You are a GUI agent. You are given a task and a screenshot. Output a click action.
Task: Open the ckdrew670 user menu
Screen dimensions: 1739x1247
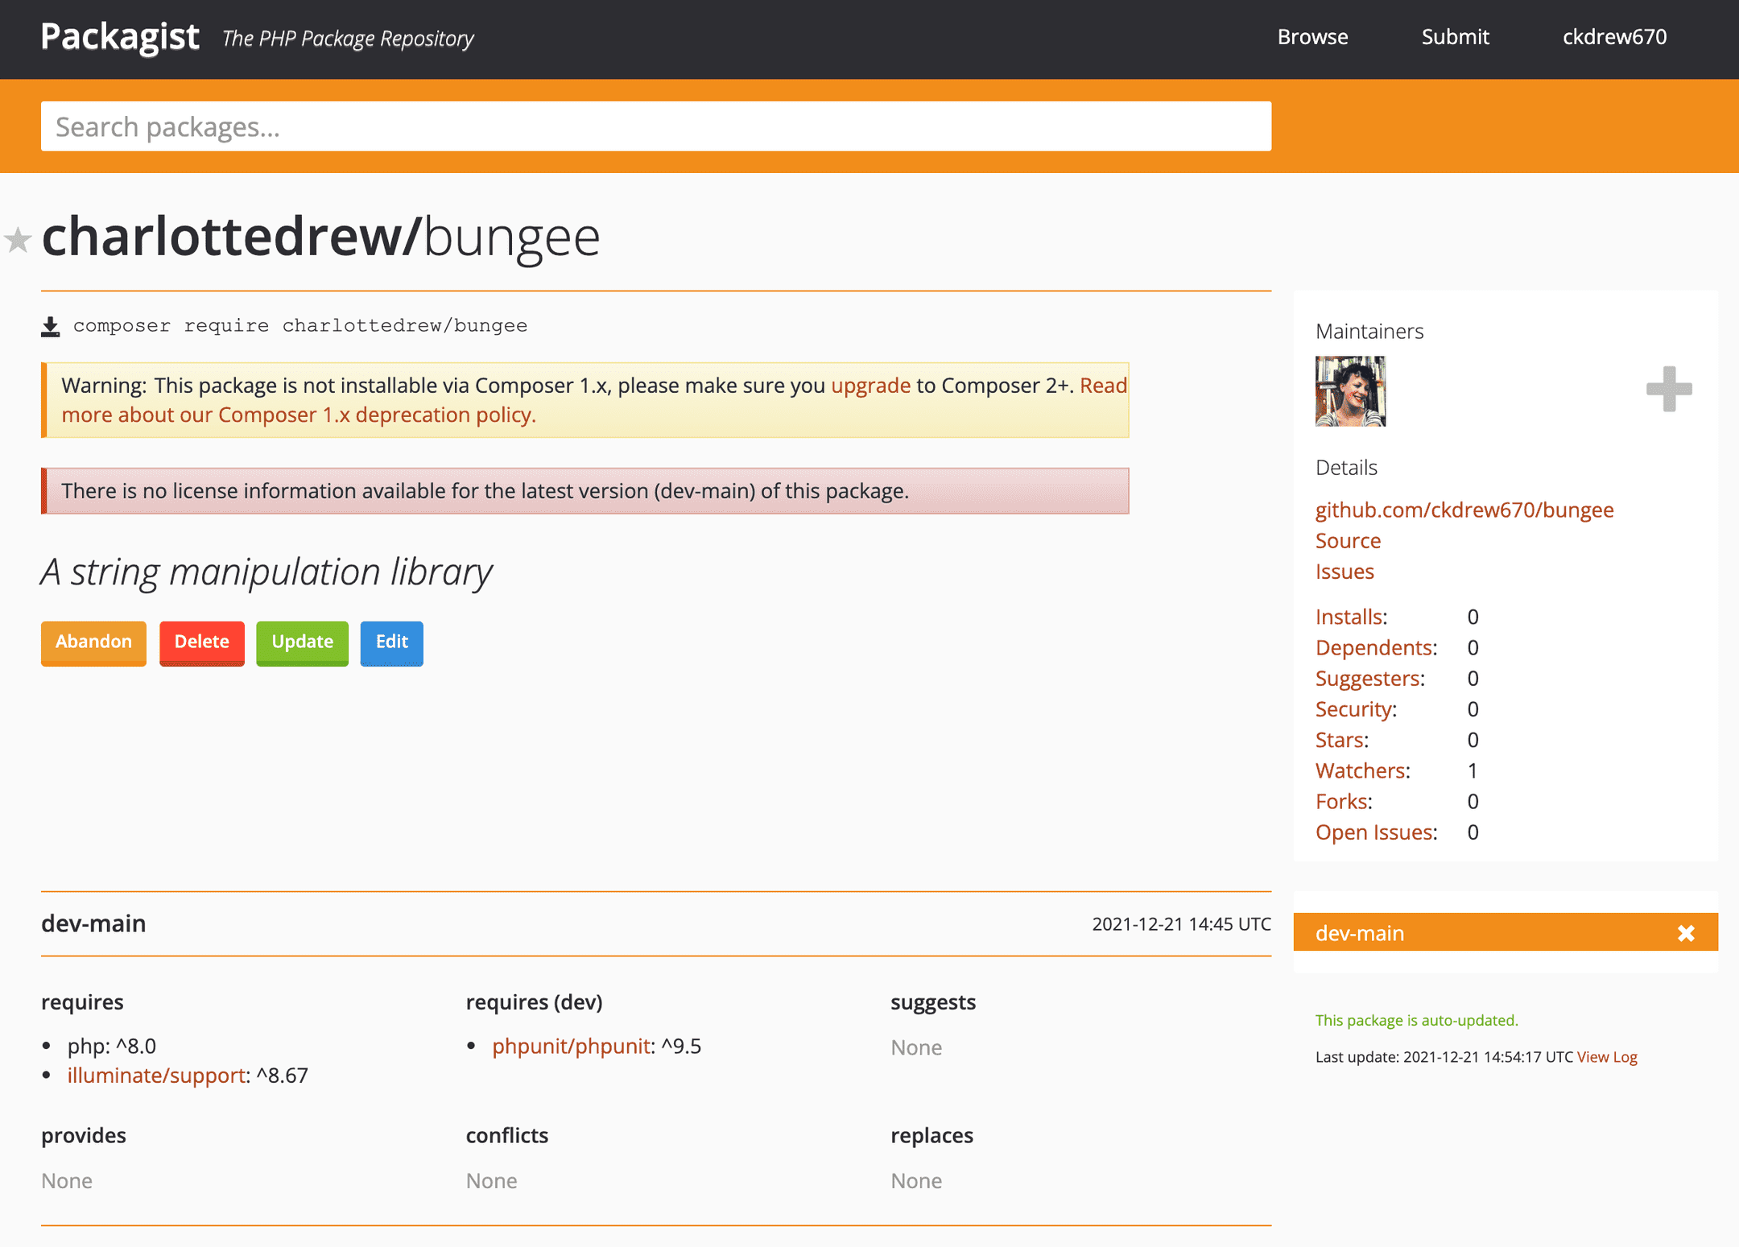(x=1614, y=37)
